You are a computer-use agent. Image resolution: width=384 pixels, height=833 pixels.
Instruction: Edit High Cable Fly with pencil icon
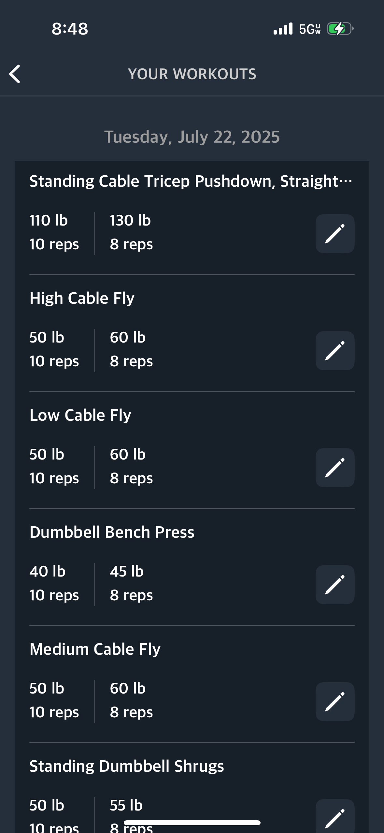(335, 351)
